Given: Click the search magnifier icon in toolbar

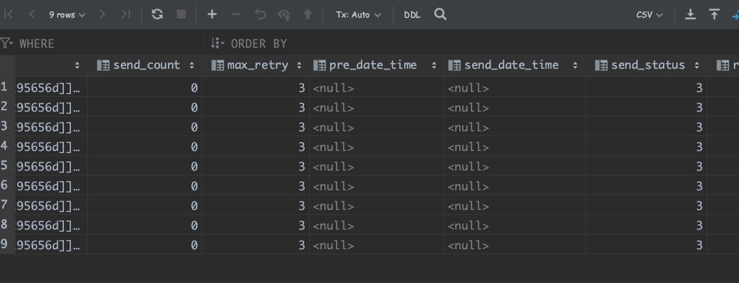Looking at the screenshot, I should 440,14.
